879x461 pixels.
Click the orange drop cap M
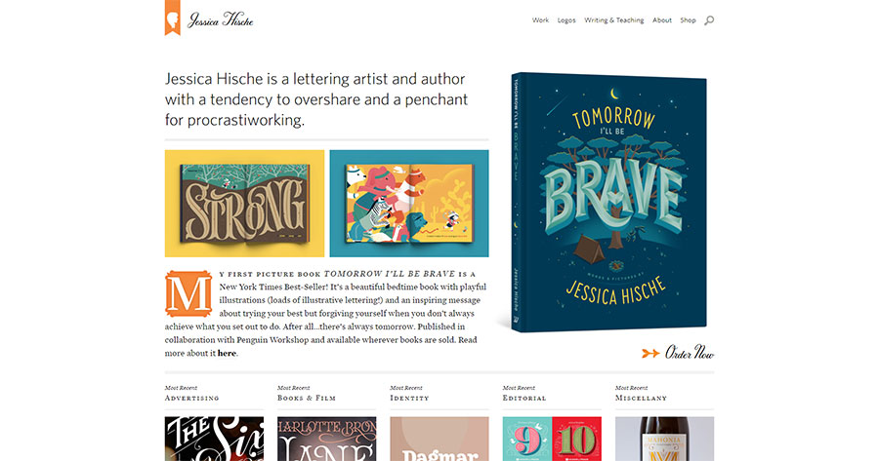pyautogui.click(x=188, y=293)
